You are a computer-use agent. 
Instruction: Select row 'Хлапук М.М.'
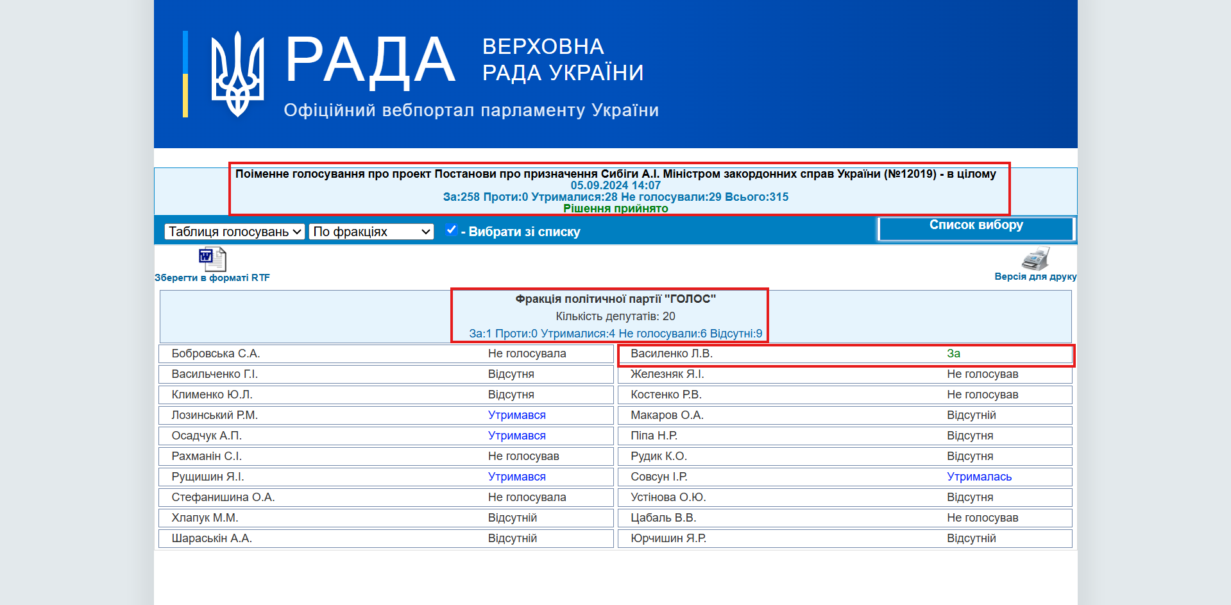pyautogui.click(x=386, y=518)
